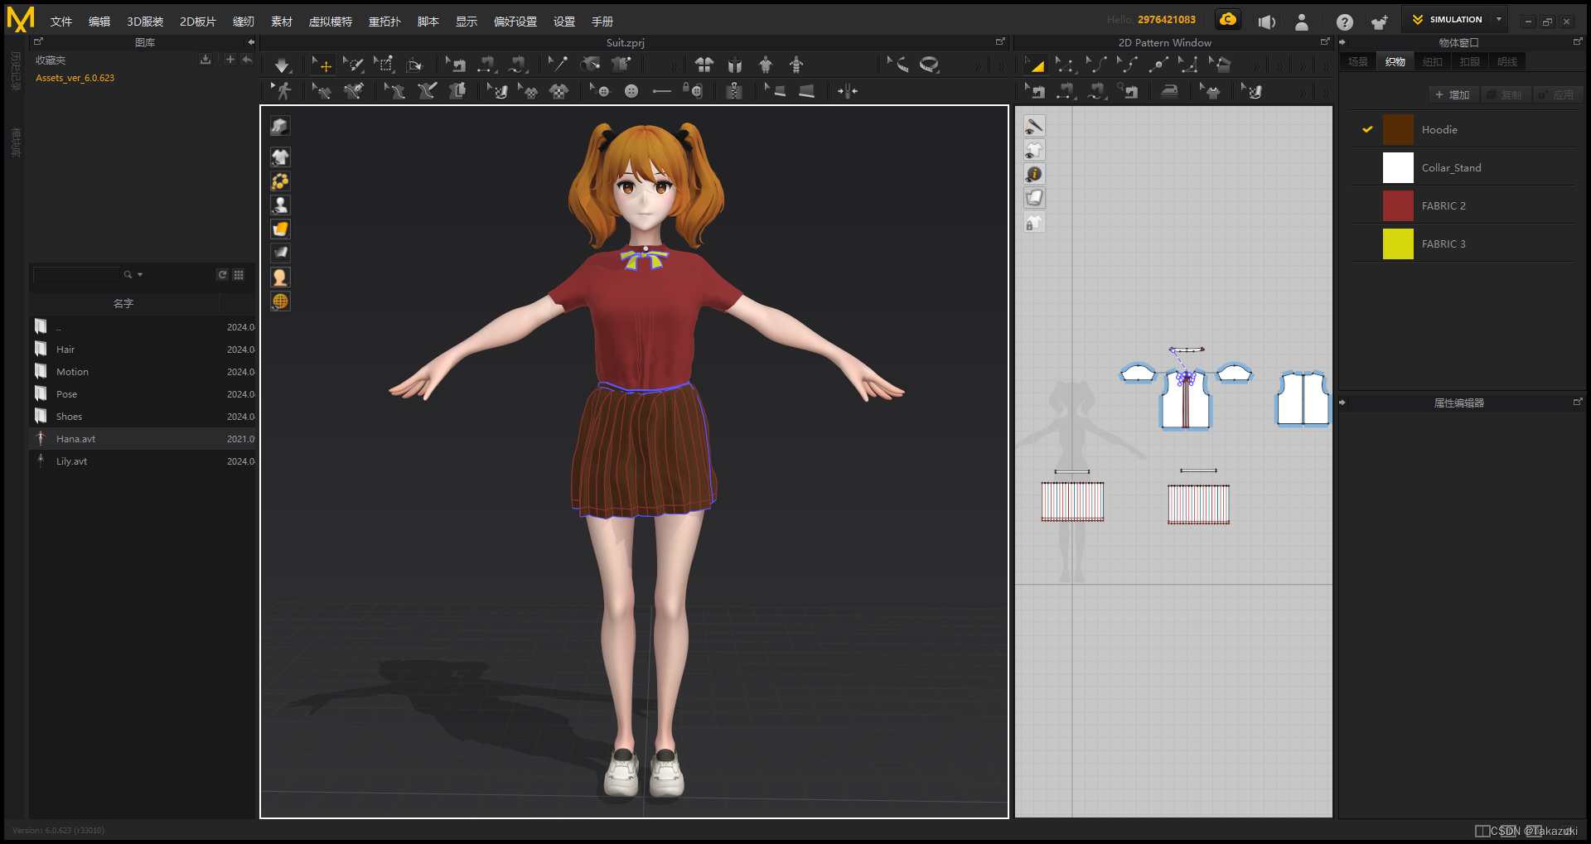1591x844 pixels.
Task: Toggle the checkmark next to Hoodie fabric
Action: pyautogui.click(x=1367, y=130)
